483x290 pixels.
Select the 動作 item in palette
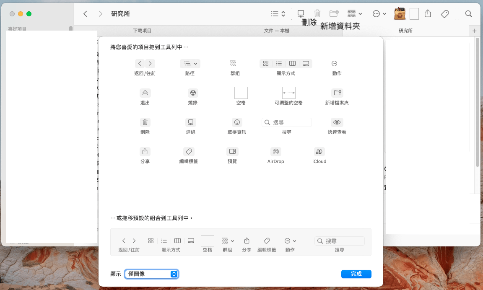pos(337,68)
